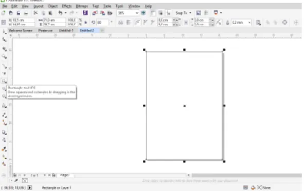Open the Object menu
Viewport: 304px width, 191px height.
[x=53, y=6]
